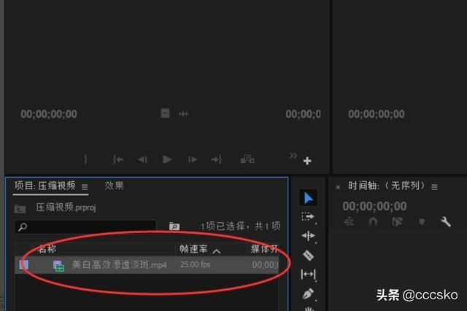Open timeline display settings wrench
467x311 pixels.
(x=445, y=221)
